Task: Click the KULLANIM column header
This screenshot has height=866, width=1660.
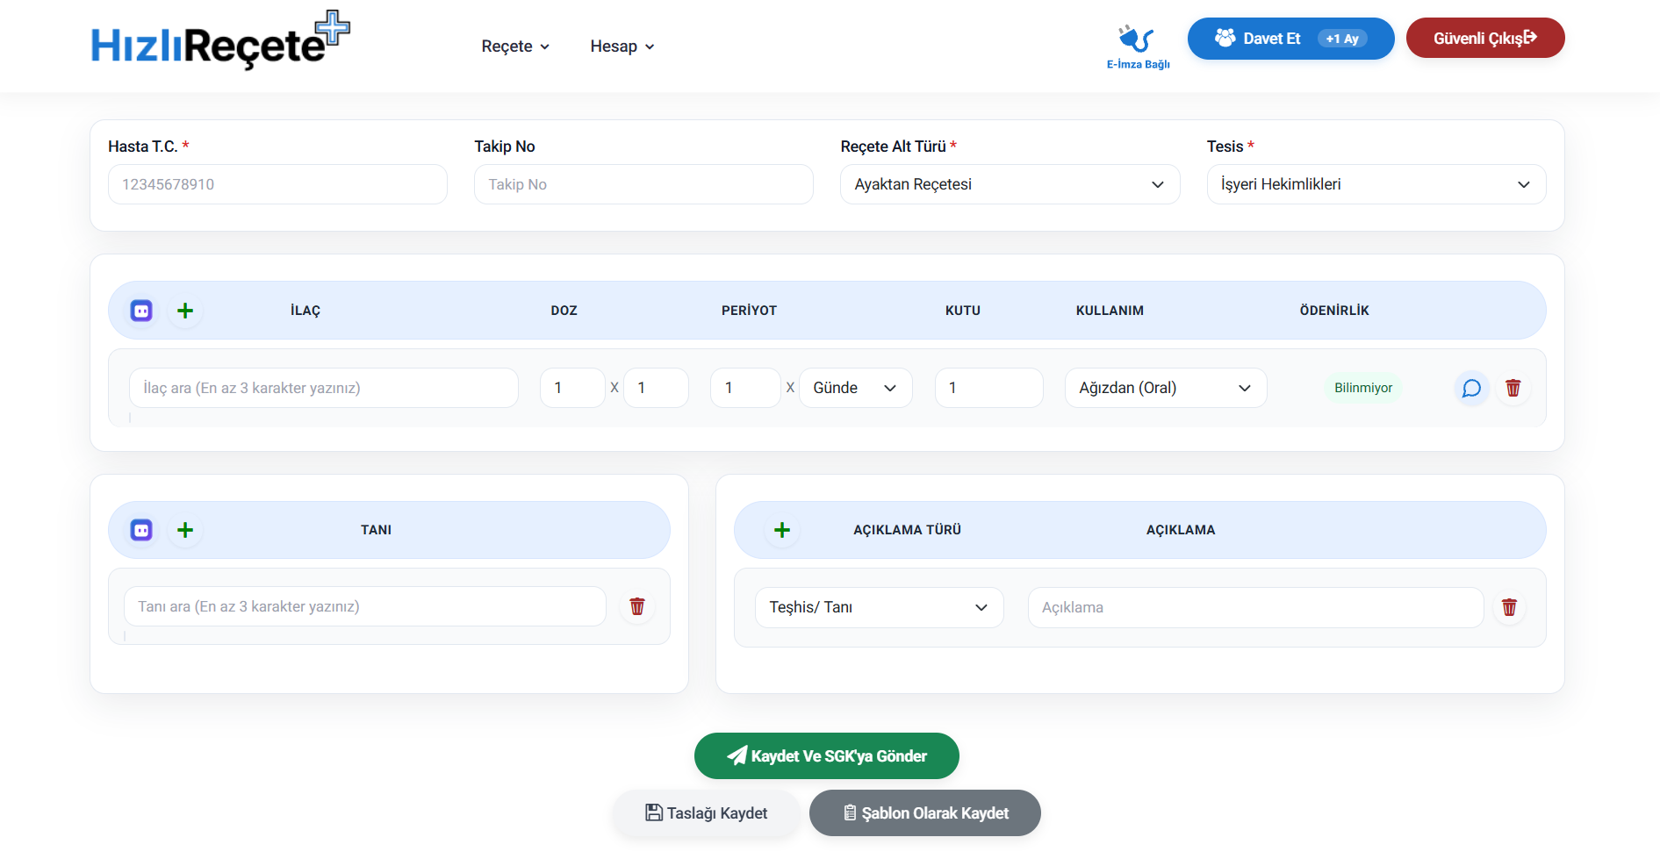Action: coord(1110,311)
